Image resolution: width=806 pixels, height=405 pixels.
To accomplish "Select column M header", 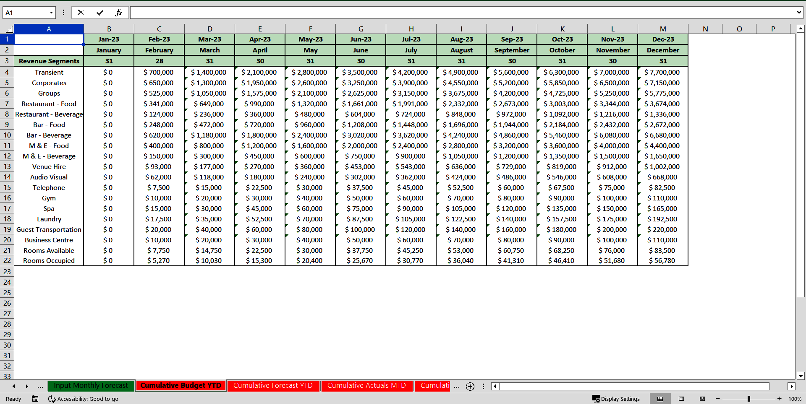I will click(x=663, y=29).
